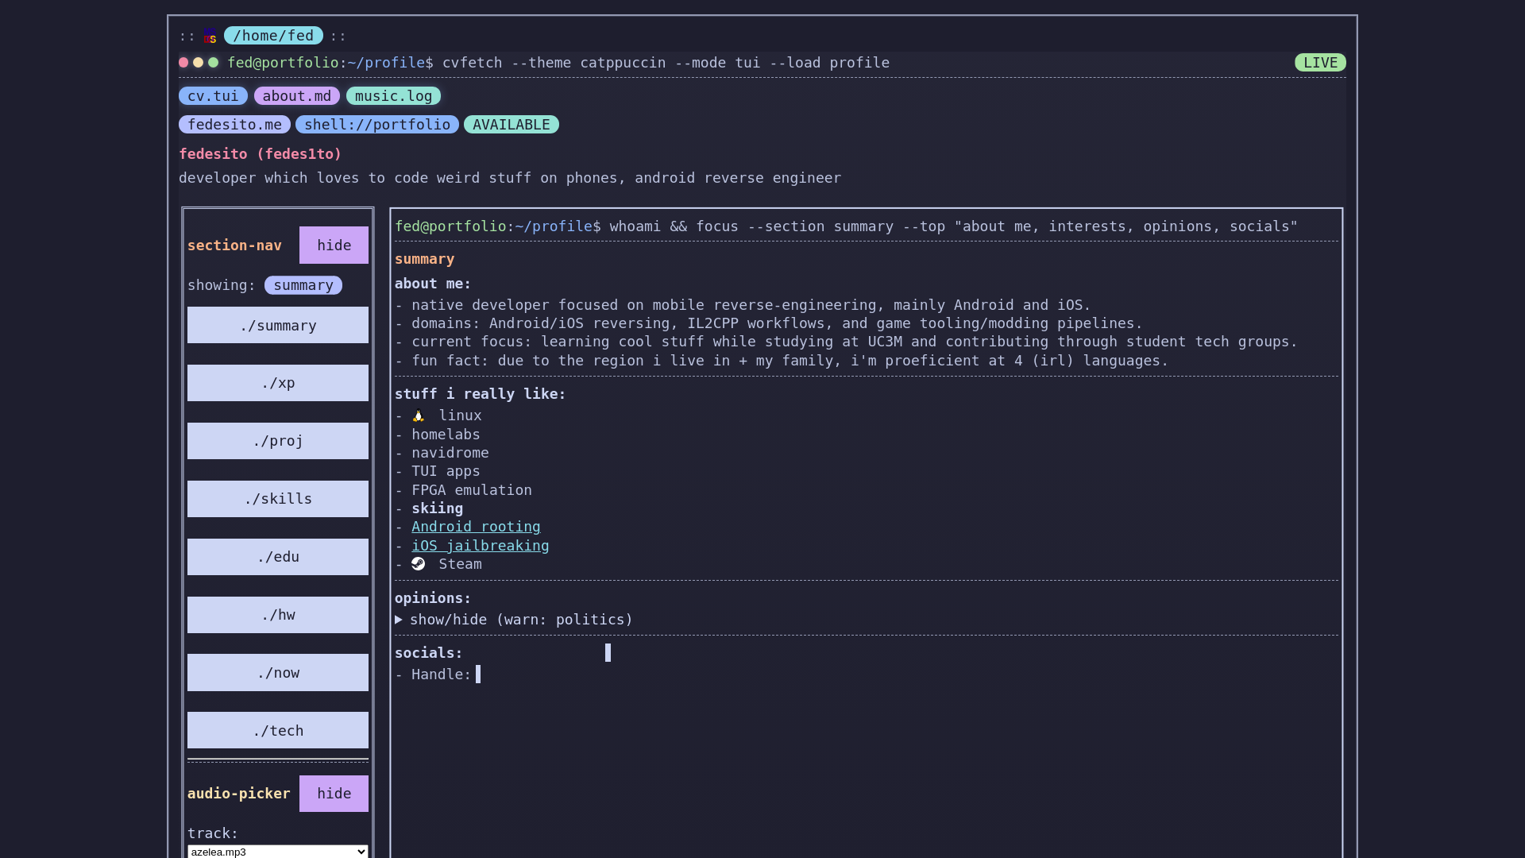1525x858 pixels.
Task: Click the 'fun fact' languages line
Action: 782,361
